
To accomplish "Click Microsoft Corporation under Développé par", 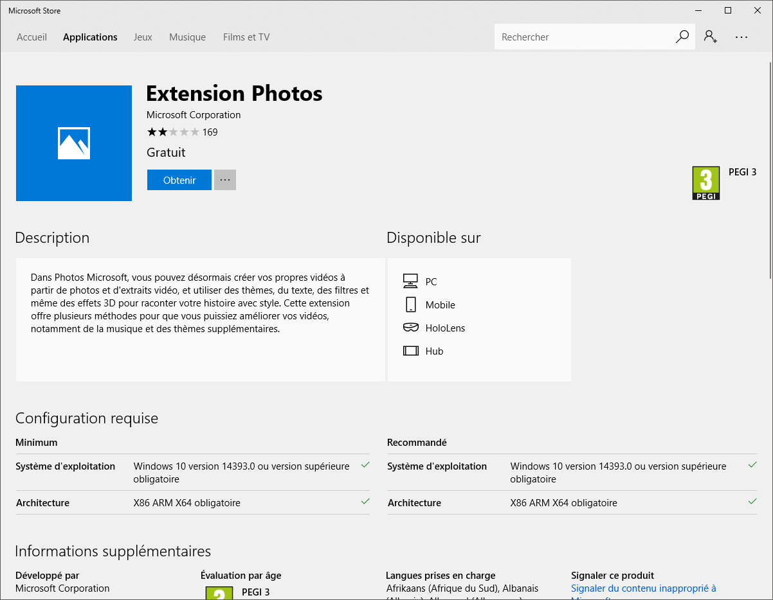I will tap(62, 588).
